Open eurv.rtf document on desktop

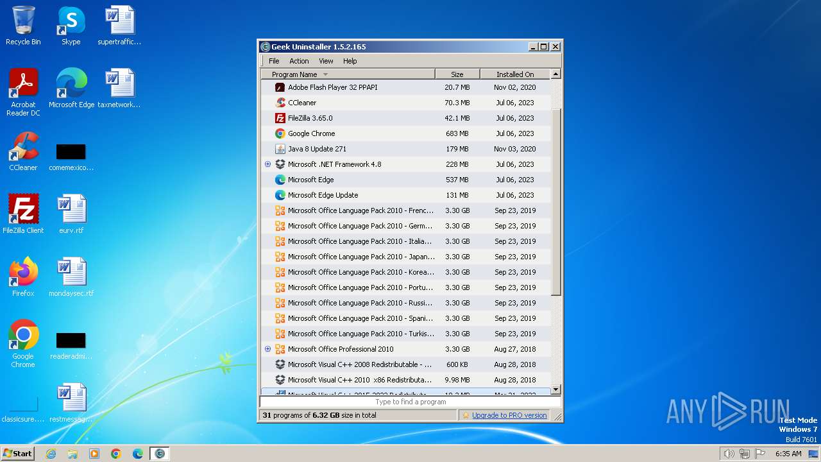pyautogui.click(x=71, y=214)
